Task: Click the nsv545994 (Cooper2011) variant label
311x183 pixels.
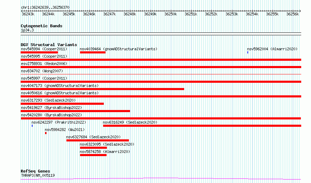Action: (x=44, y=49)
